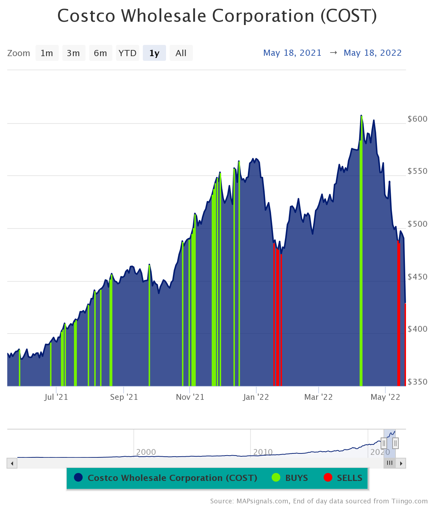Edit the May 18, 2021 start date

coord(292,53)
